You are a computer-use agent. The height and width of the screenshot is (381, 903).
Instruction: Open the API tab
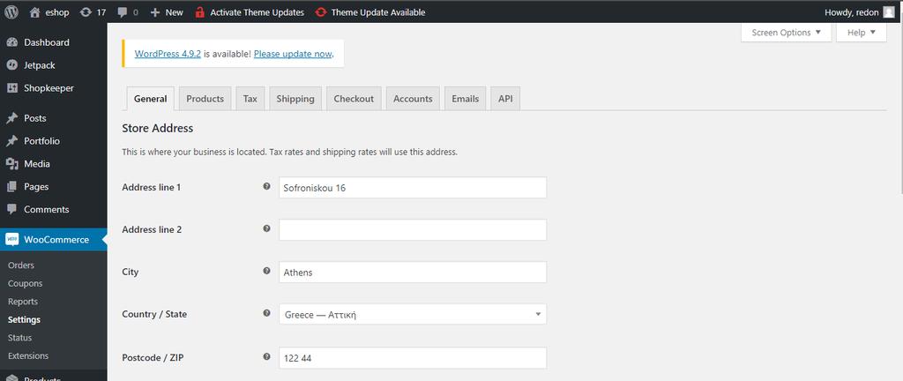point(505,99)
